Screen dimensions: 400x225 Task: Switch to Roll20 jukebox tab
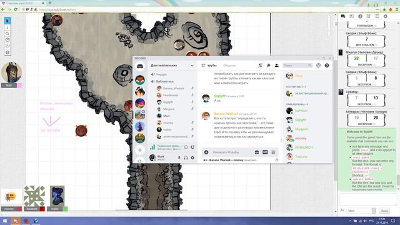pyautogui.click(x=368, y=16)
